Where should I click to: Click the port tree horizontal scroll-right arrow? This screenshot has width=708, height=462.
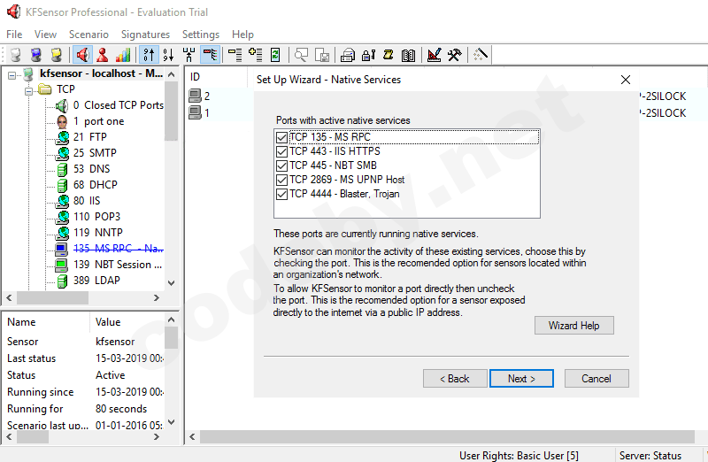157,297
